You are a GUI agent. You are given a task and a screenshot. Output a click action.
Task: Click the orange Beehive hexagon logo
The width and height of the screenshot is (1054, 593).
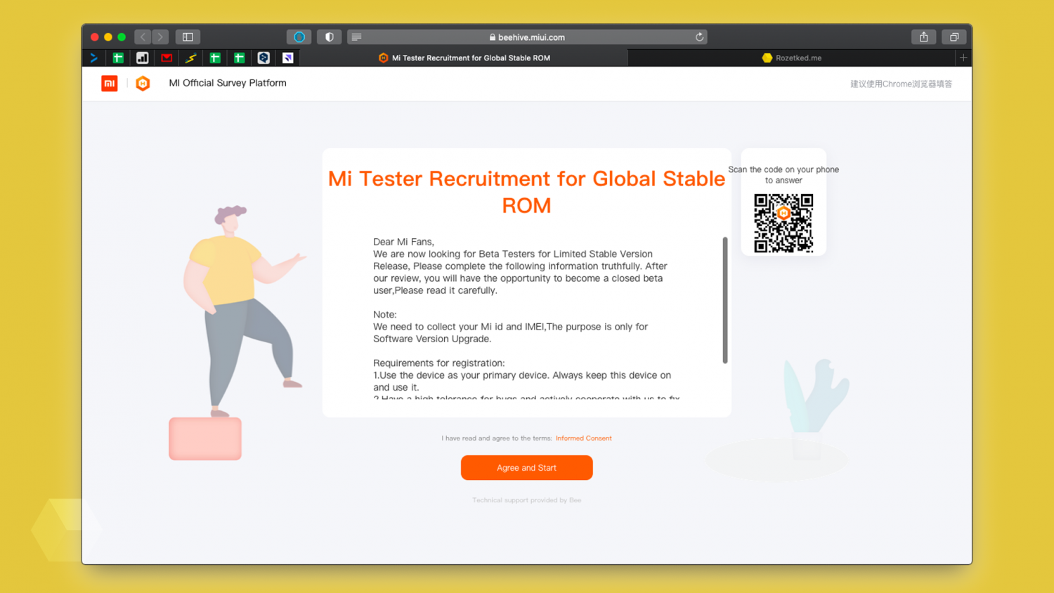pos(143,84)
